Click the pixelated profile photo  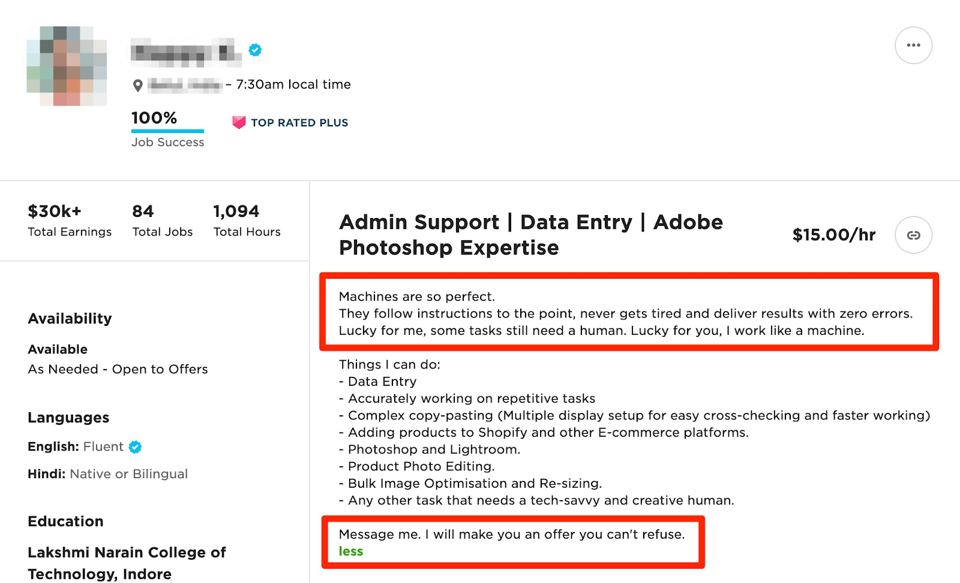click(x=67, y=66)
